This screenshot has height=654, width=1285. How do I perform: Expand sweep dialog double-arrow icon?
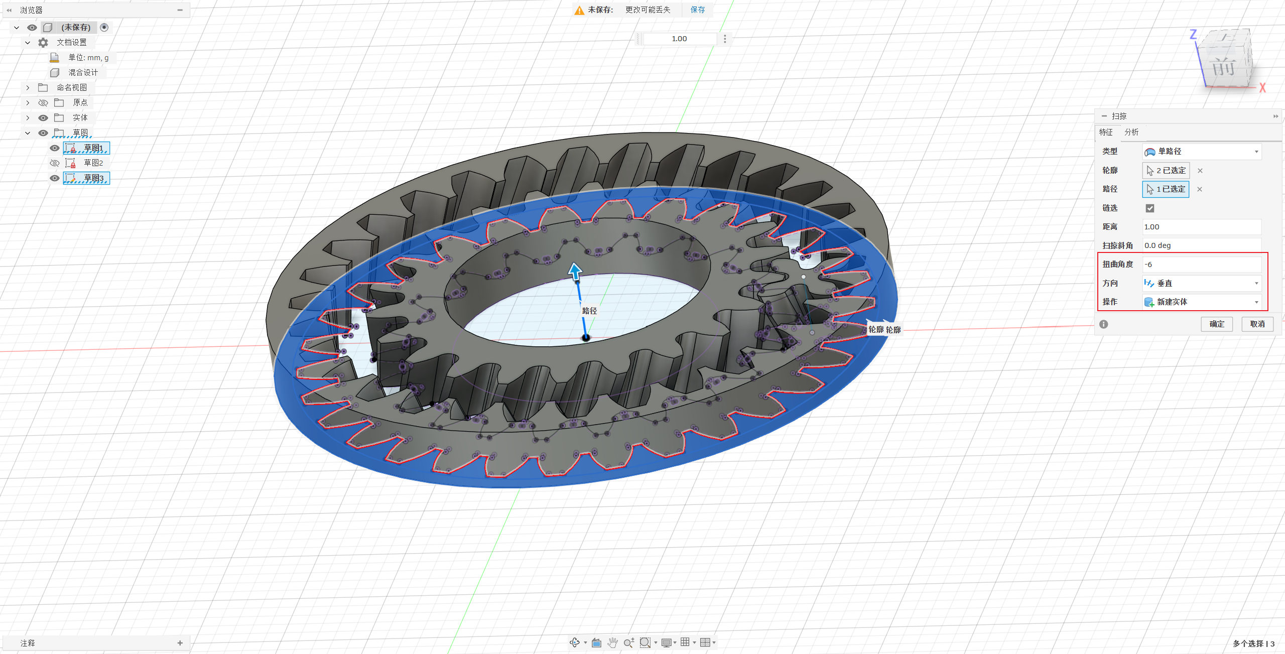point(1275,116)
